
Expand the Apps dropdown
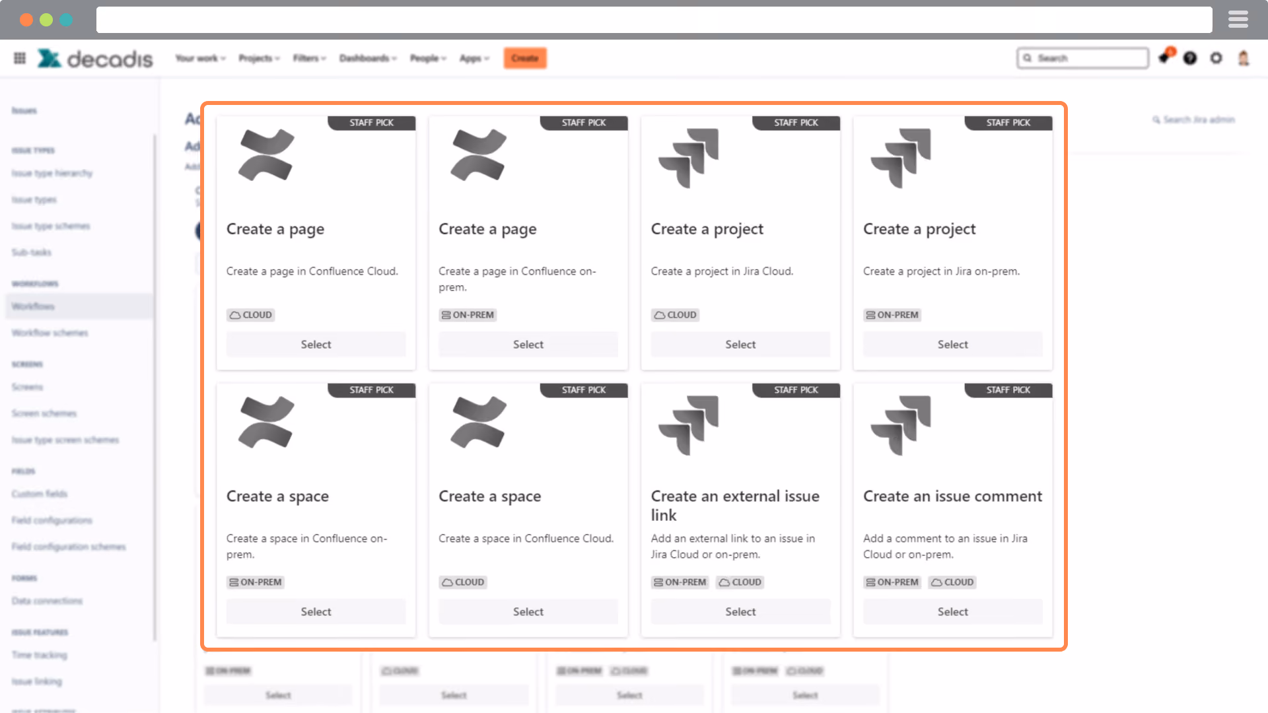click(x=474, y=58)
